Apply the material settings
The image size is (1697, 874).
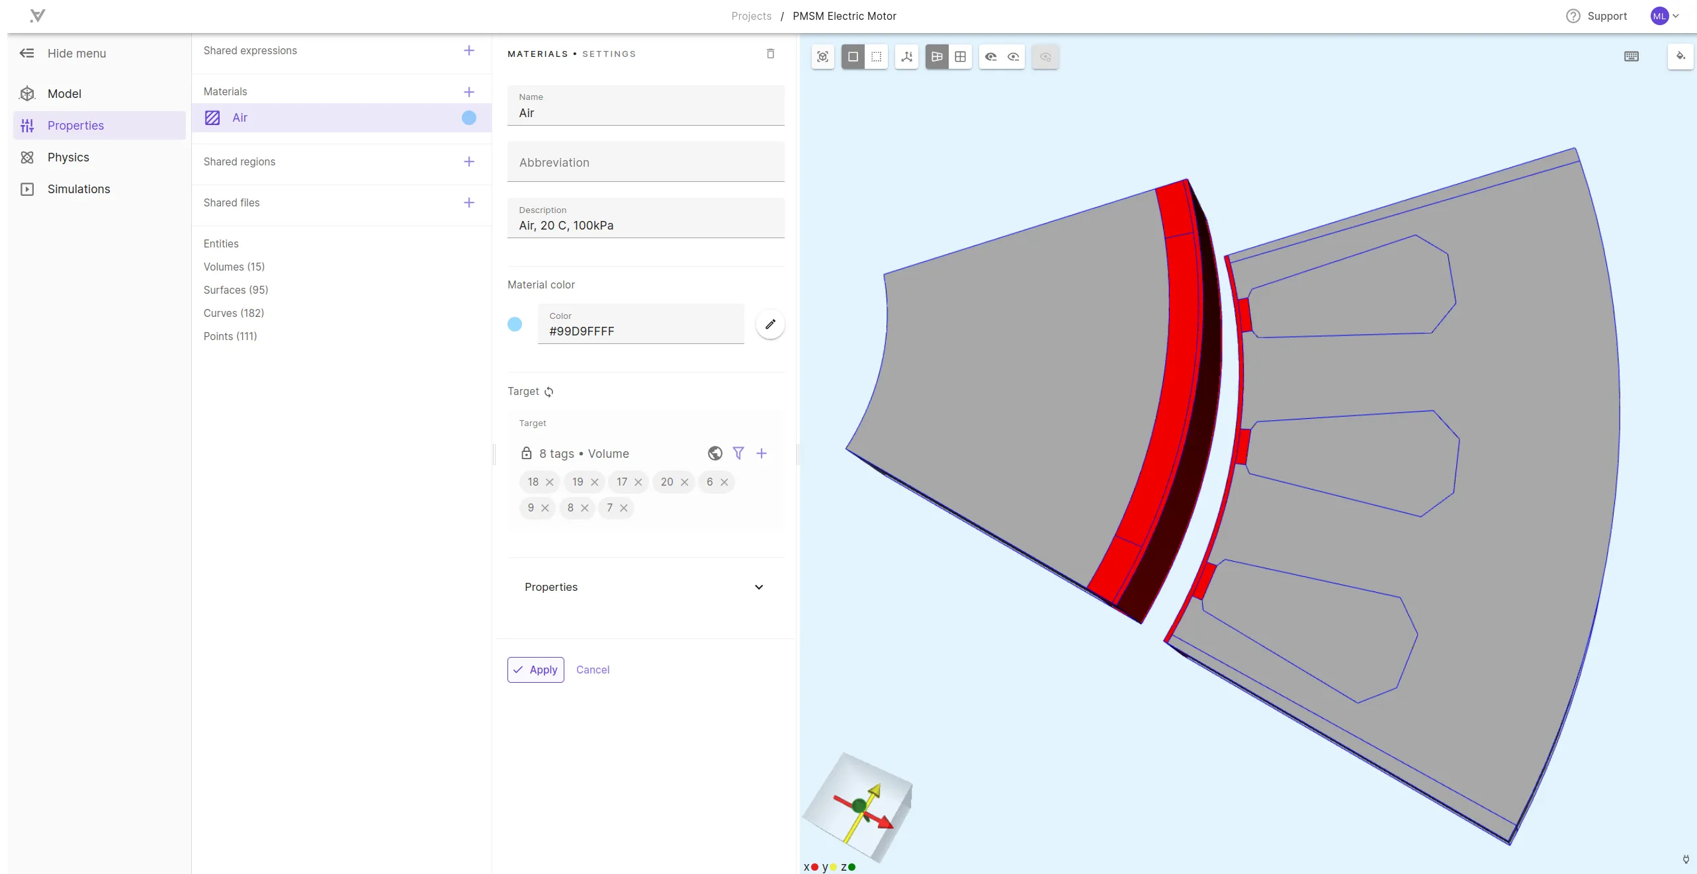tap(536, 670)
